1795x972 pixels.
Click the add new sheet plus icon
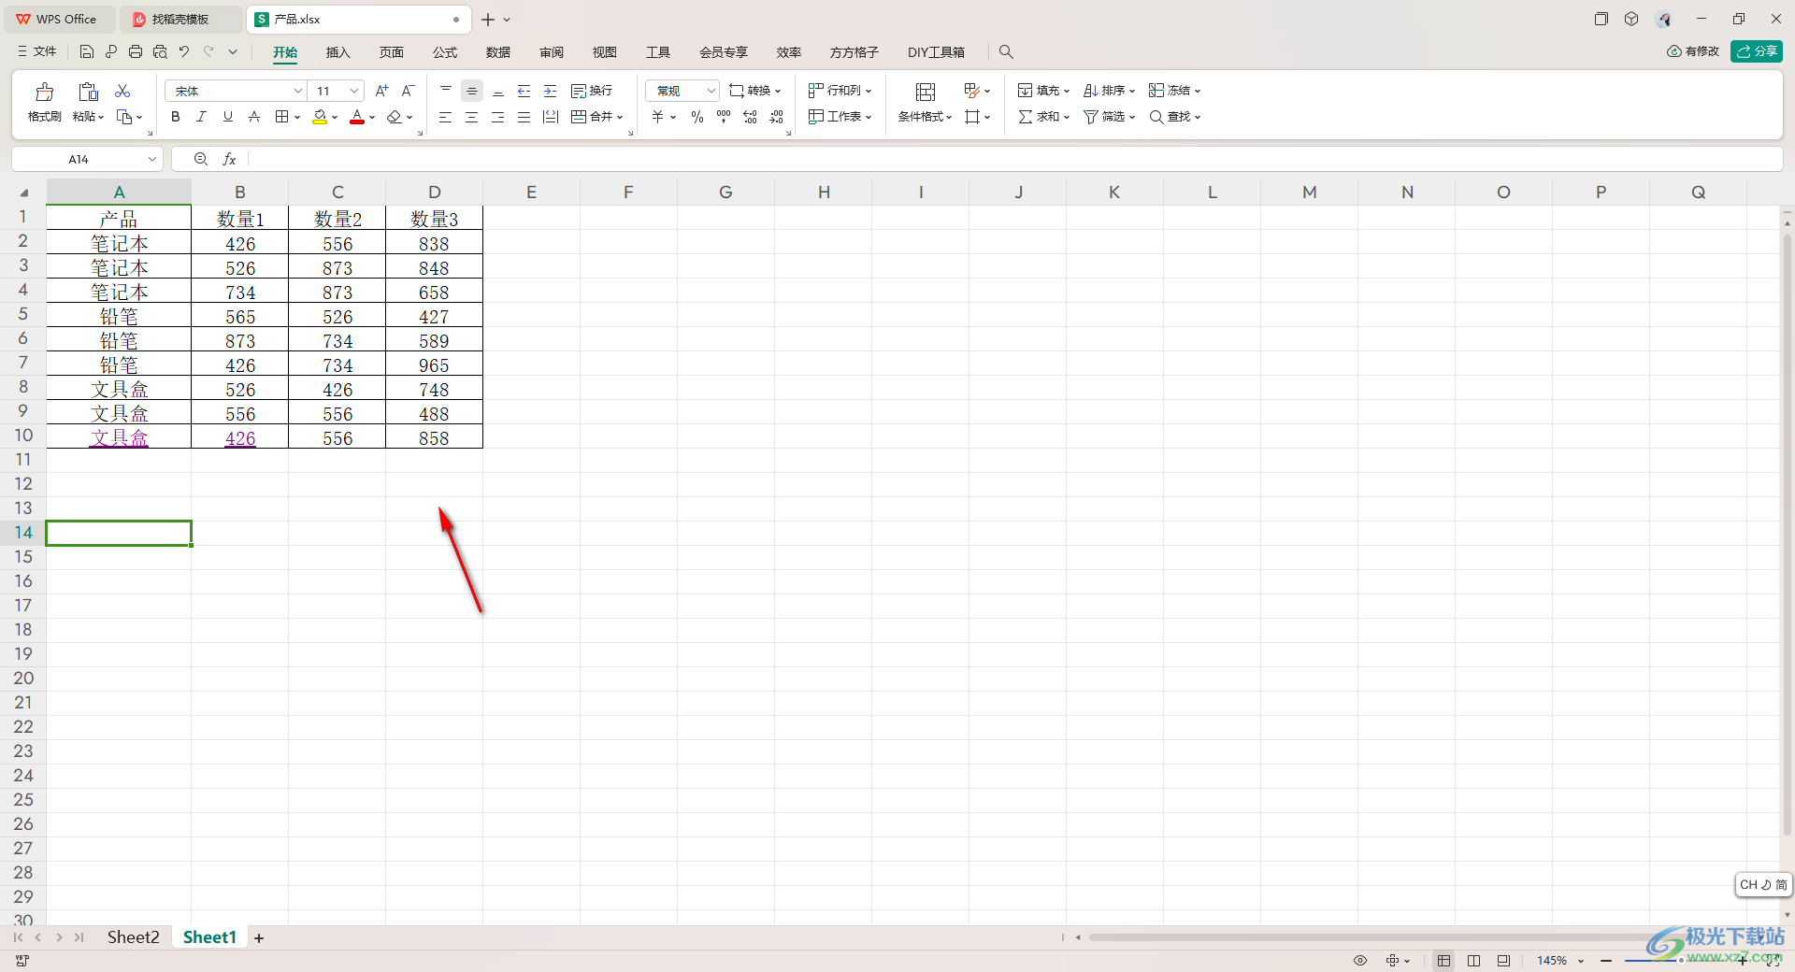(x=259, y=937)
